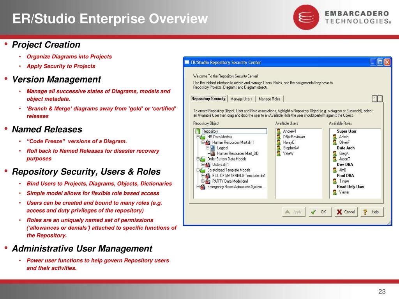Select the Data Arch role heading

click(x=346, y=148)
